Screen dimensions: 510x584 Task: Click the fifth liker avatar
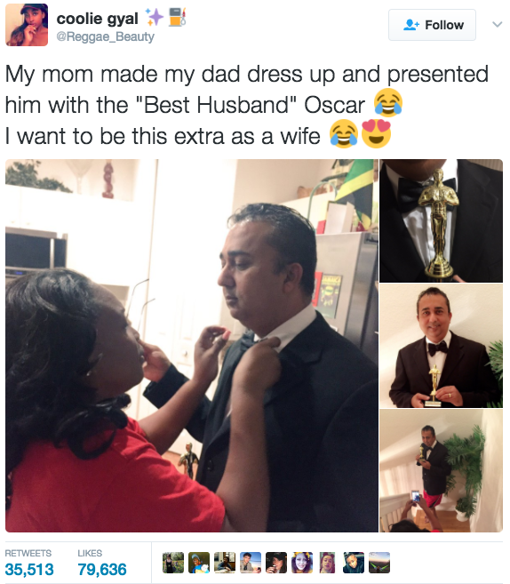coord(276,563)
